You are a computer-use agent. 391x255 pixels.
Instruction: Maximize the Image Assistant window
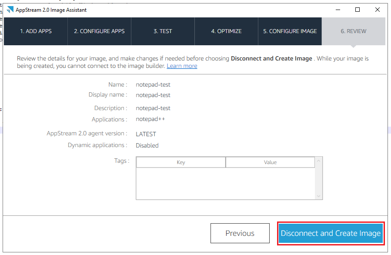tap(358, 10)
